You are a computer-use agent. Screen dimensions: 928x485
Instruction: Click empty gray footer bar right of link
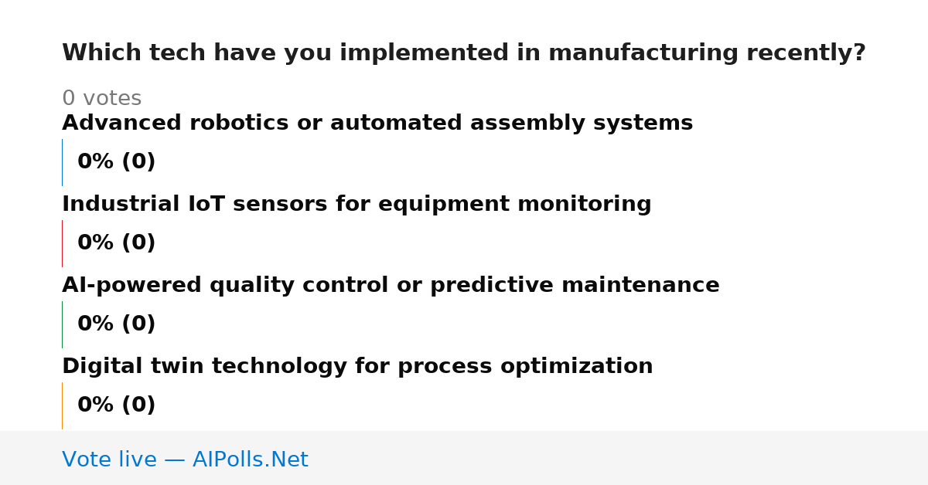(619, 458)
